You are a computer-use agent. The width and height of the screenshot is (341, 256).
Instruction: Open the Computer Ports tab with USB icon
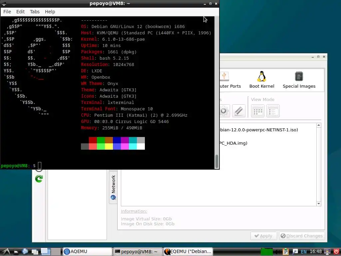(x=230, y=80)
